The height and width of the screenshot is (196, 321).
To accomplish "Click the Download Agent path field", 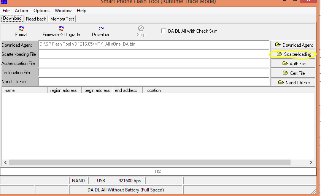I will (154, 45).
